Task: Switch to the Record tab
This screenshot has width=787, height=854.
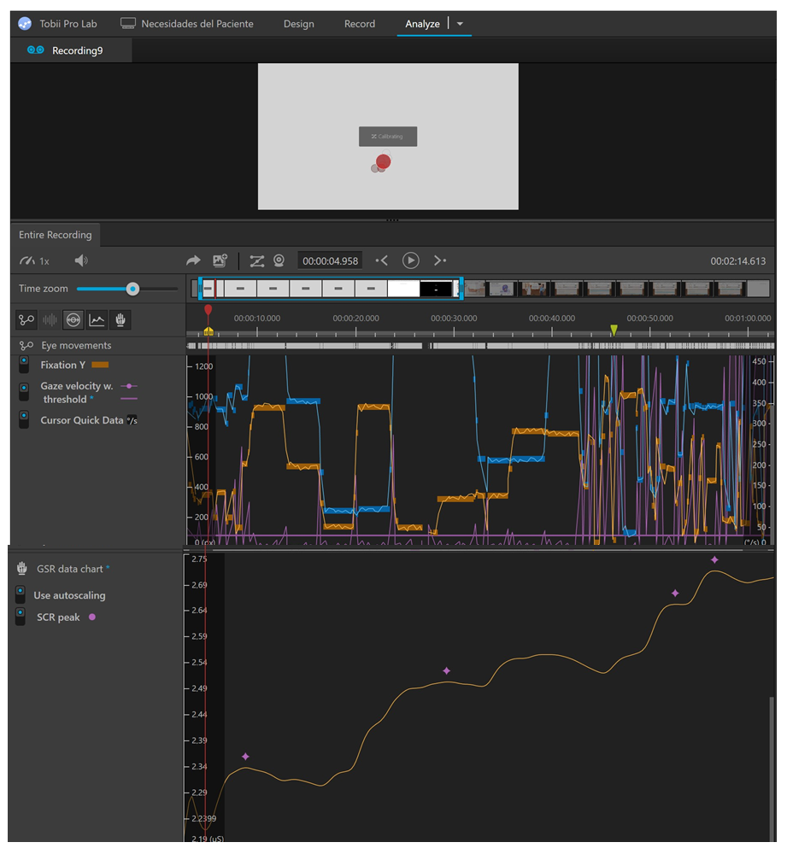Action: pos(359,24)
